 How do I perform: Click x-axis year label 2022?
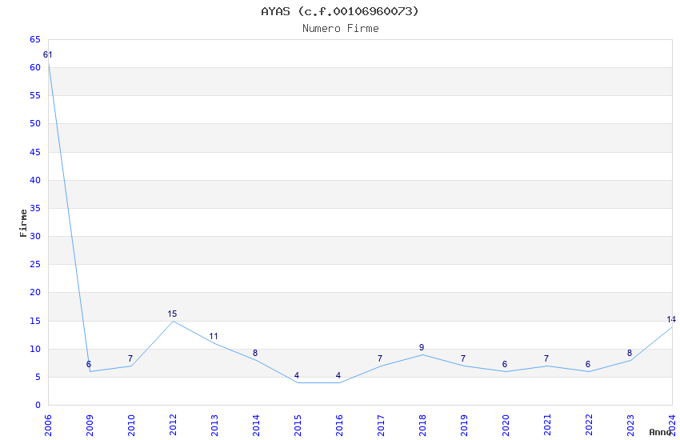[x=589, y=426]
